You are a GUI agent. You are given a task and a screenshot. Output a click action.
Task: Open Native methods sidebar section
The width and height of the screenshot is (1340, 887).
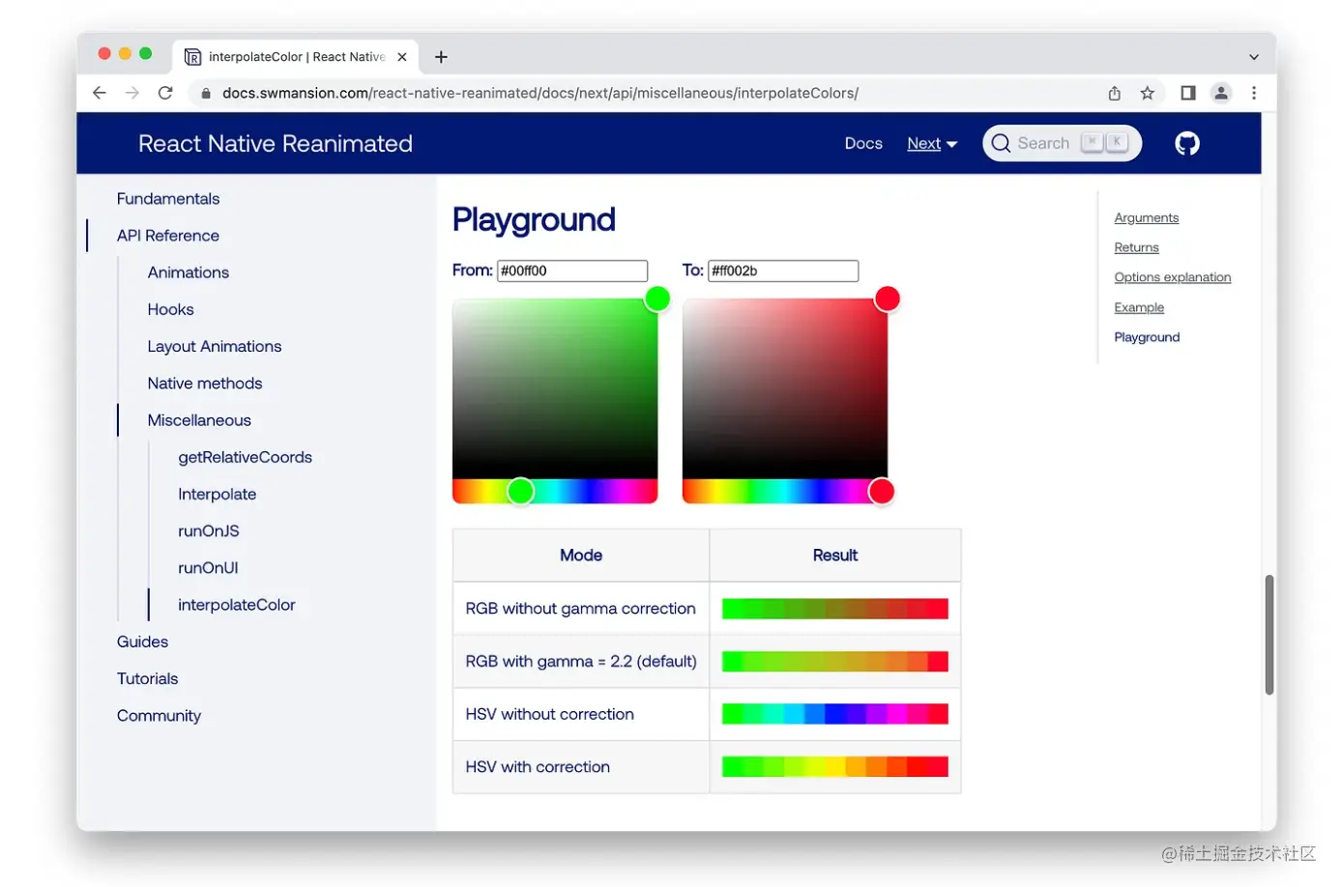point(205,383)
